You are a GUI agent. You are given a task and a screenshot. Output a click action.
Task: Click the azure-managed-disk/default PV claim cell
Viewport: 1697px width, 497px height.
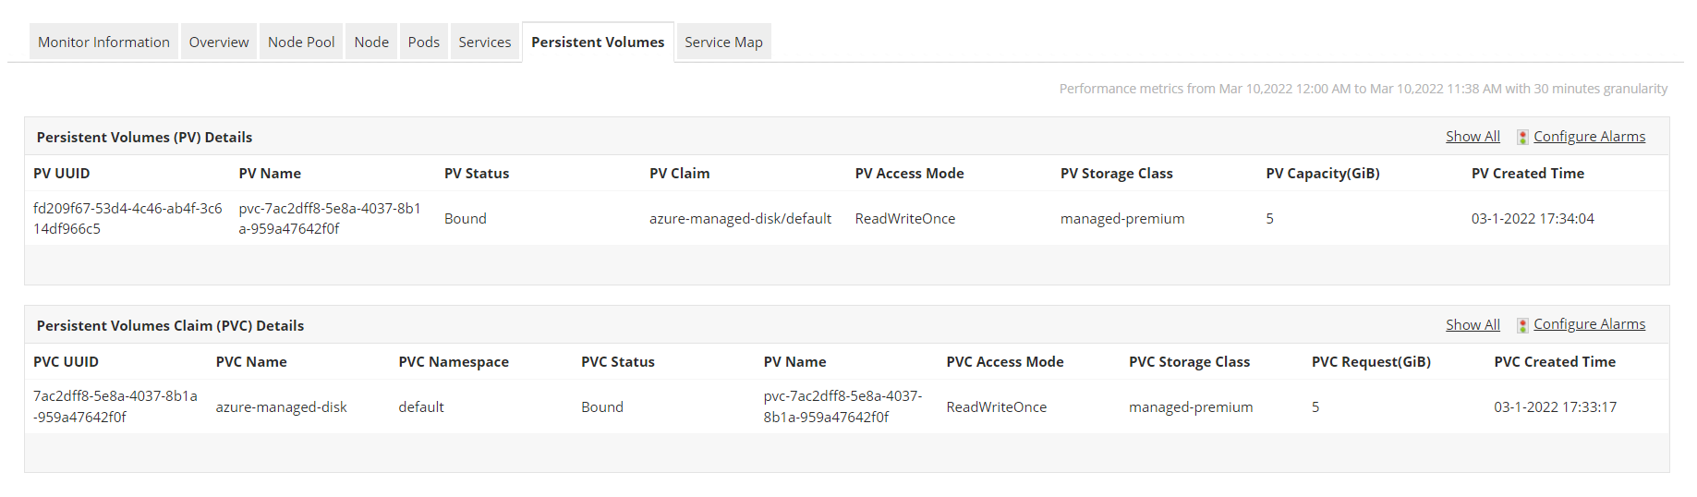[x=740, y=219]
